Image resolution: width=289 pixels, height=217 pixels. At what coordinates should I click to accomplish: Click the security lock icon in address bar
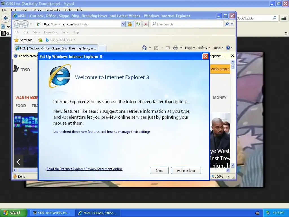click(130, 24)
